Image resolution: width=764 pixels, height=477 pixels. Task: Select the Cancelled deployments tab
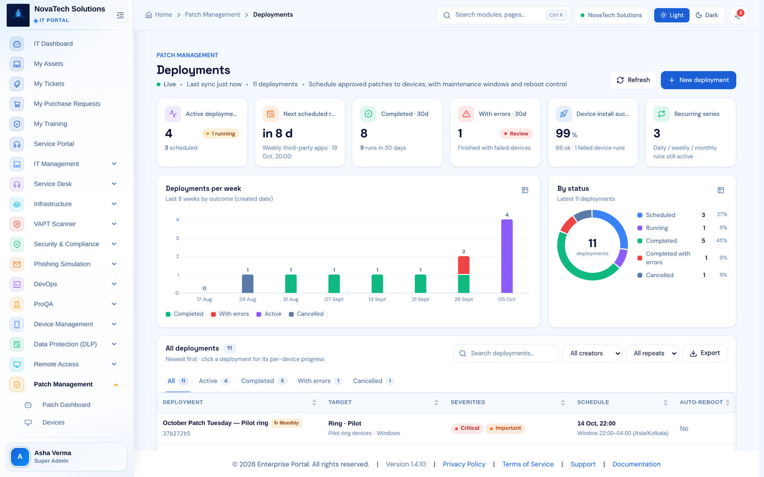373,381
